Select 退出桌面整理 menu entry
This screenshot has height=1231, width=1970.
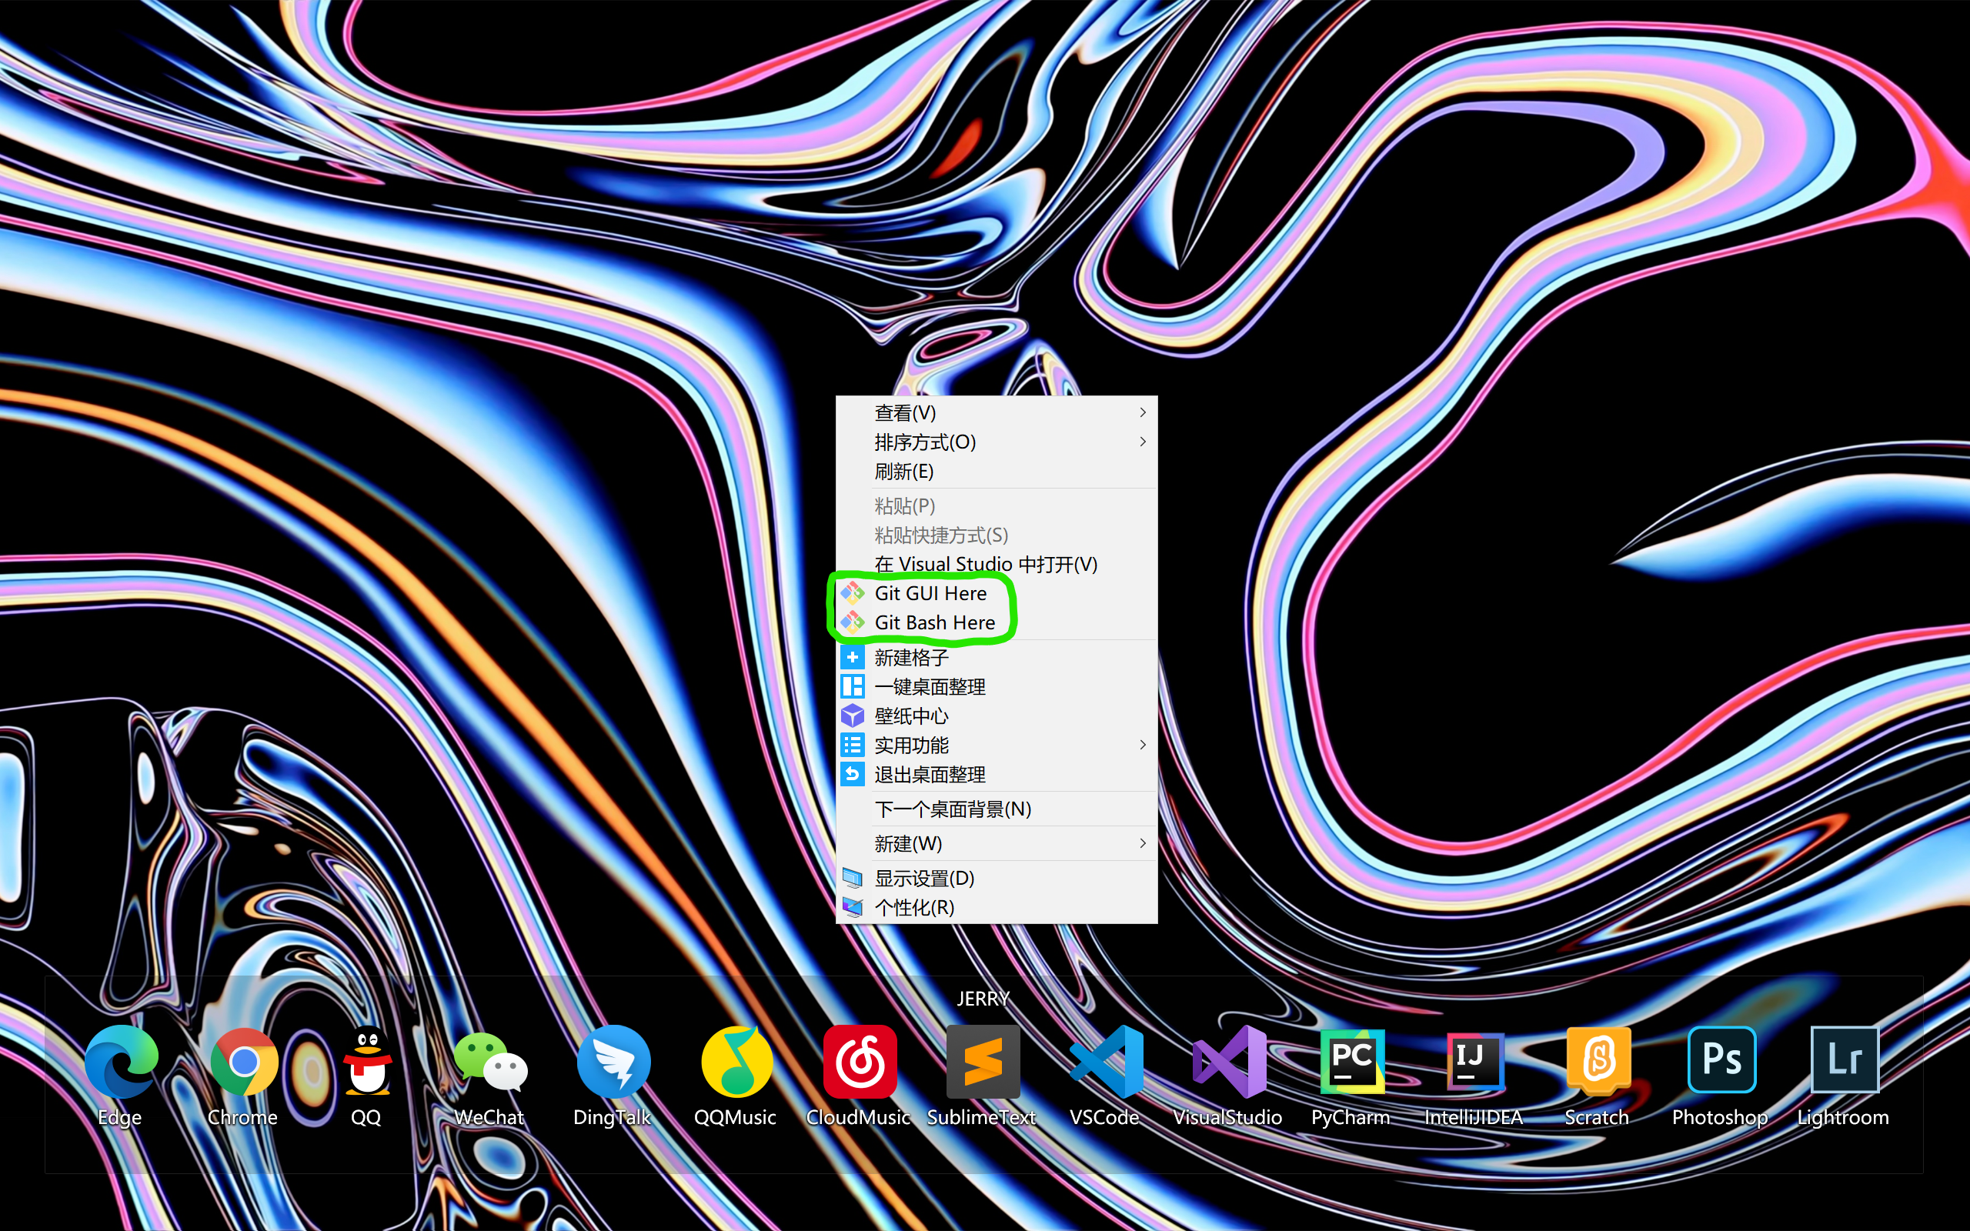click(x=997, y=774)
